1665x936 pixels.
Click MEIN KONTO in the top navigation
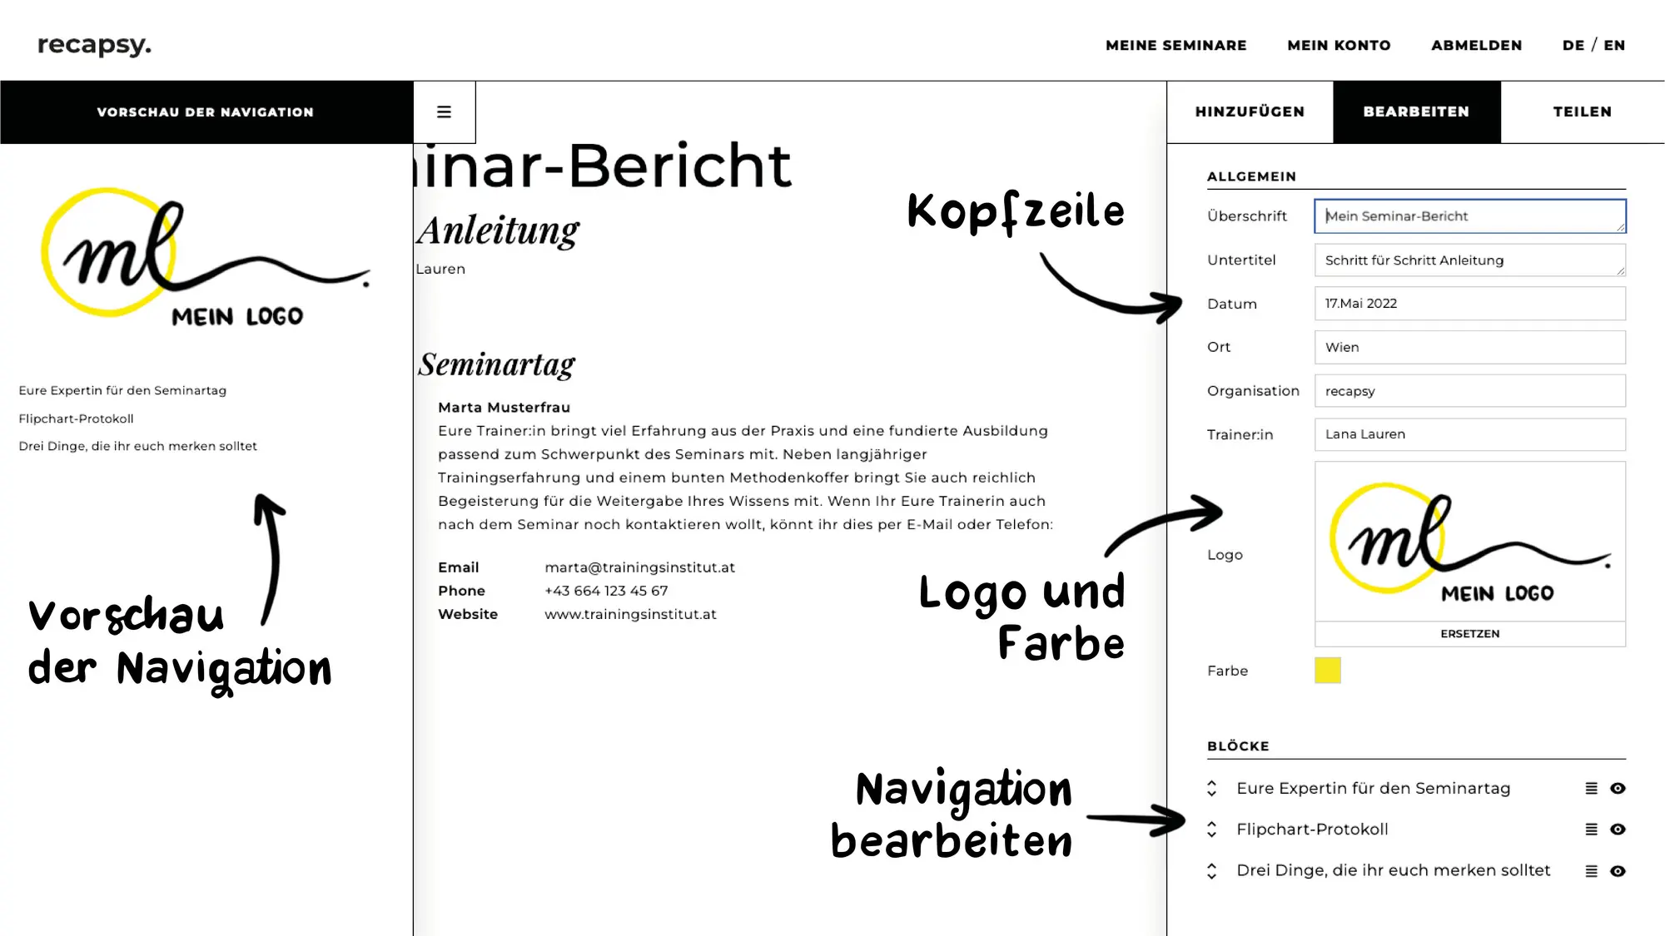pos(1339,46)
